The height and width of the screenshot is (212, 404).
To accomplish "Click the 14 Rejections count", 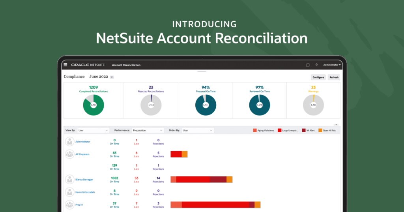I will (159, 178).
